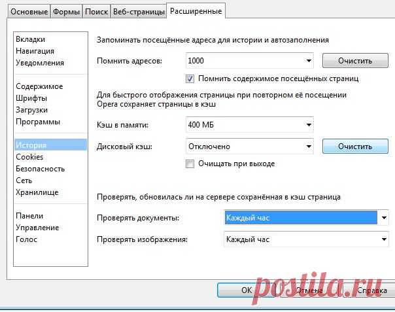395x312 pixels.
Task: Select Cookies in the settings list
Action: [x=29, y=157]
